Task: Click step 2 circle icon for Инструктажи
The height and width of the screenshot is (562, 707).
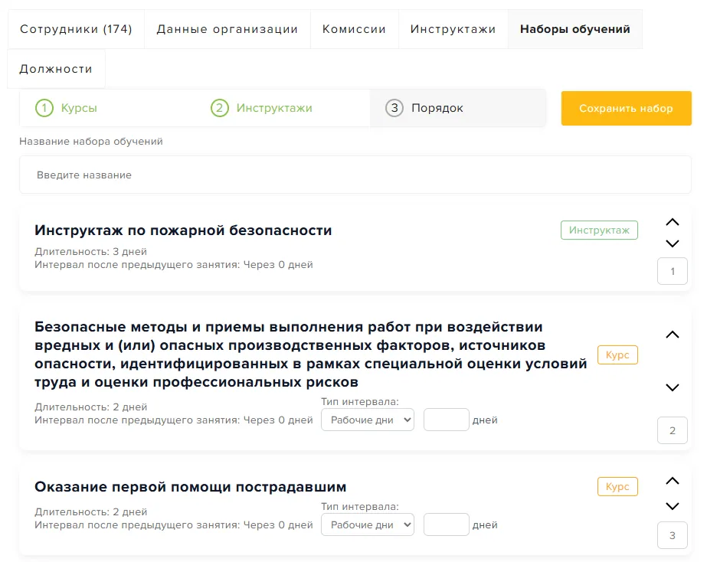Action: point(220,108)
